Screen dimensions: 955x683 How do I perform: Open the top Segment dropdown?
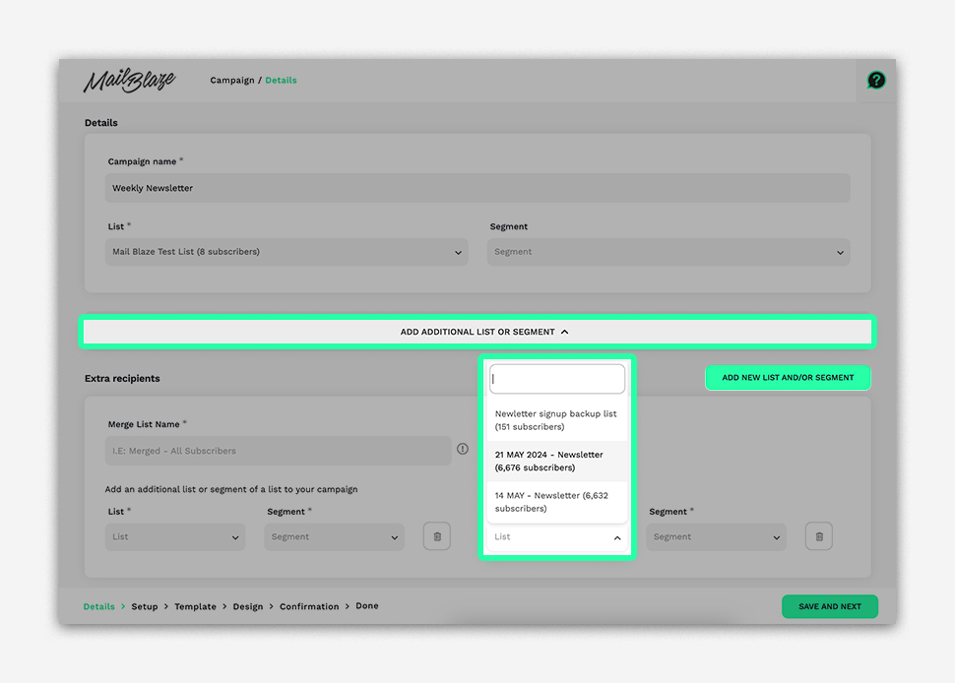668,252
